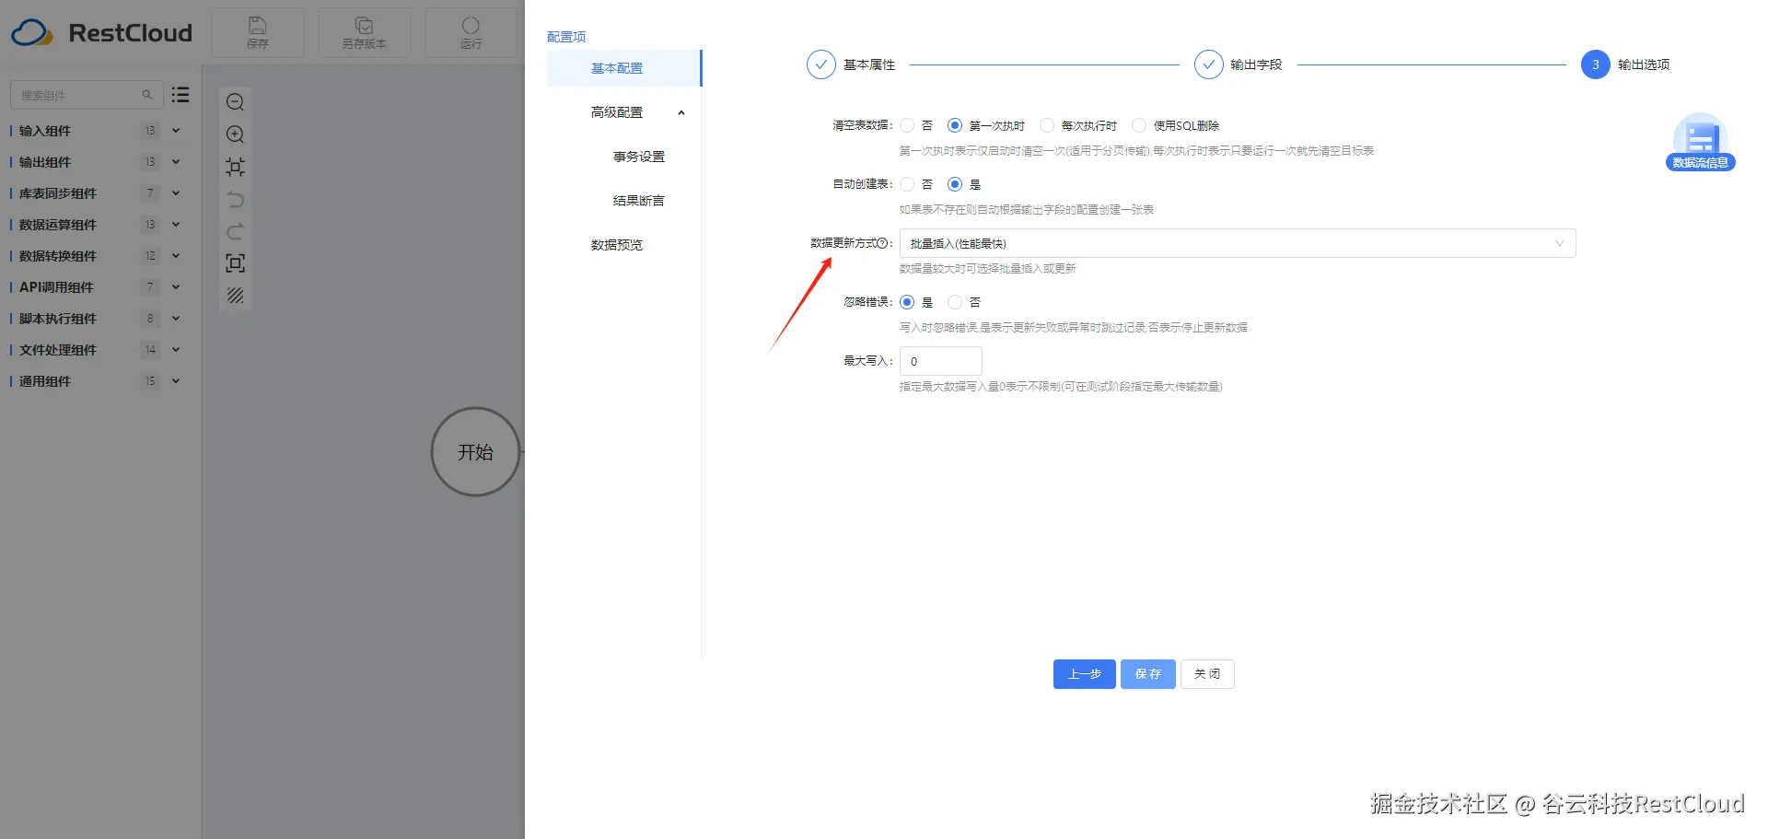Screen dimensions: 1768x839
Task: Select 使用SQL删除 radio option
Action: (x=1139, y=125)
